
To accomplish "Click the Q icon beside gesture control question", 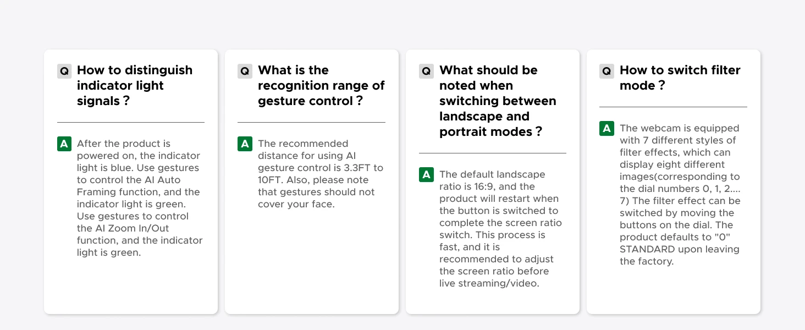I will 245,71.
